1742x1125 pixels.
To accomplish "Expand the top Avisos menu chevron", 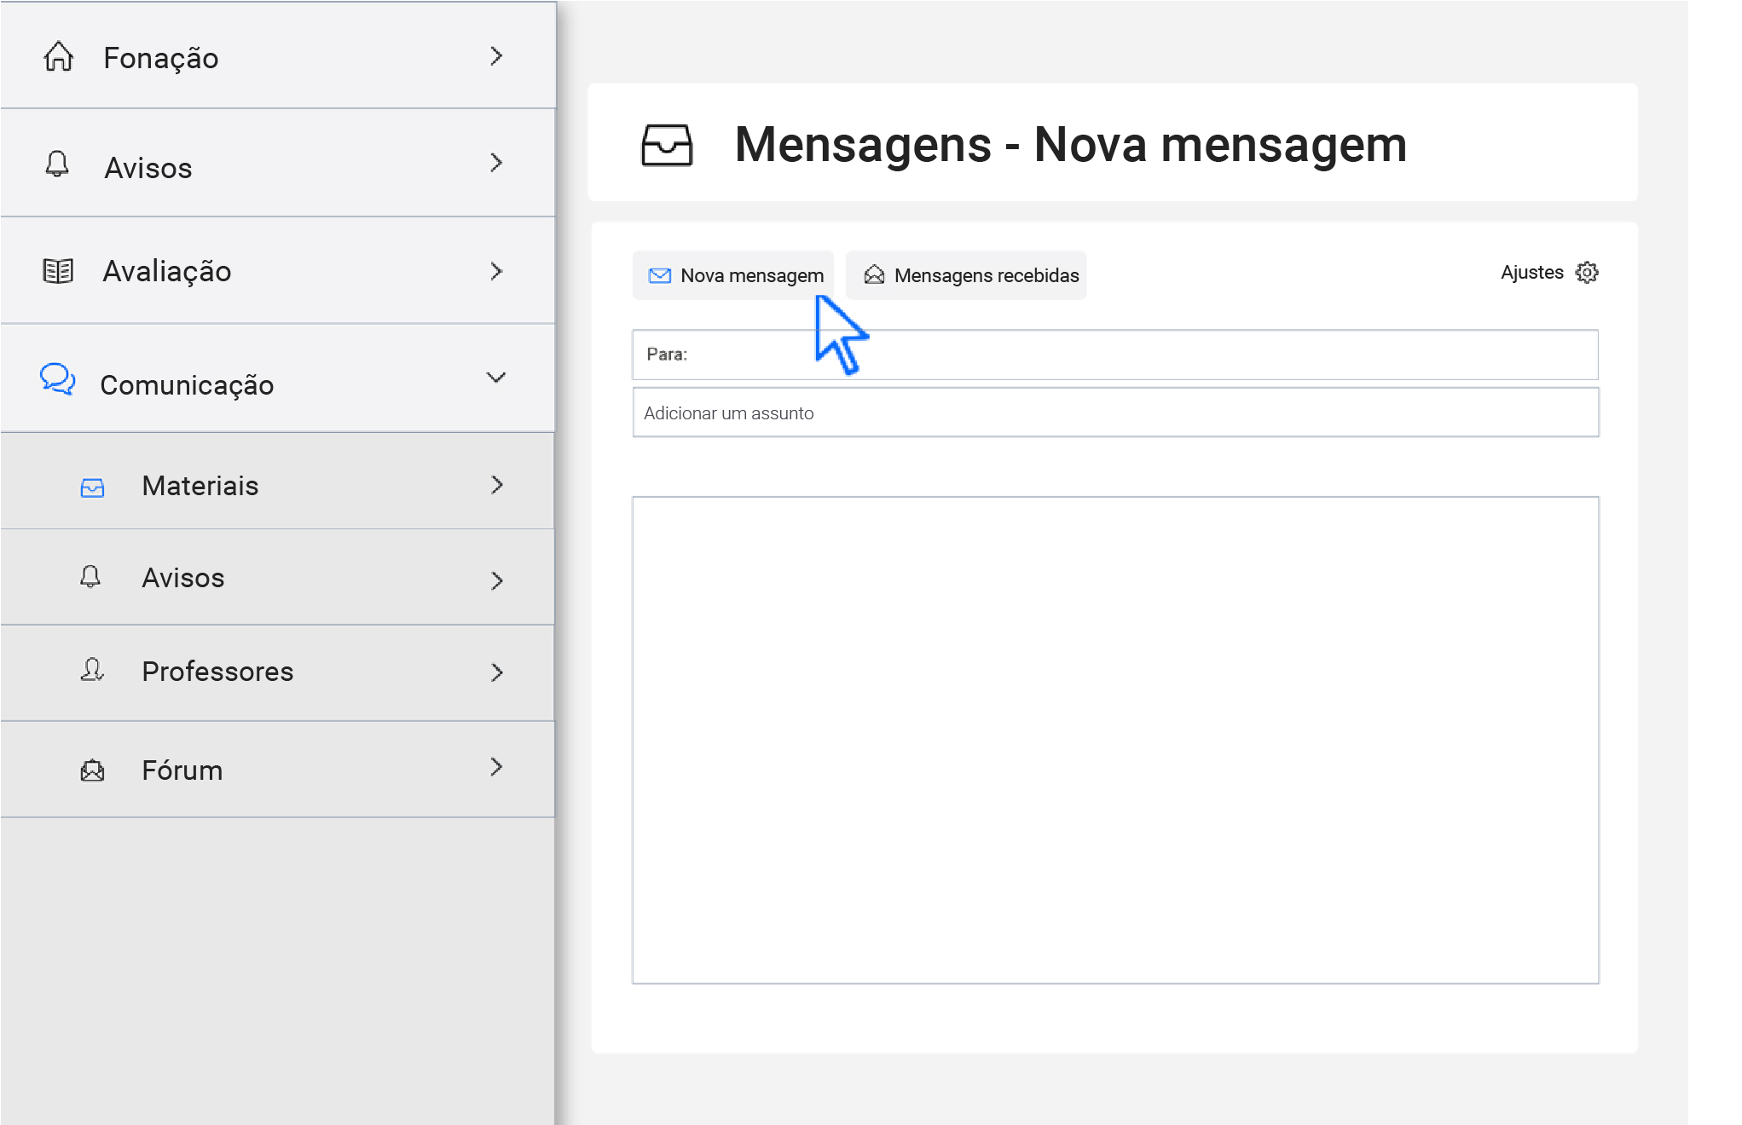I will click(x=496, y=163).
